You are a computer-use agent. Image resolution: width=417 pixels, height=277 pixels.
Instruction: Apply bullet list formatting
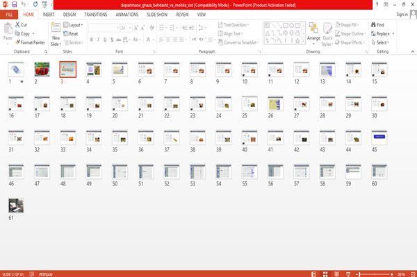point(162,28)
